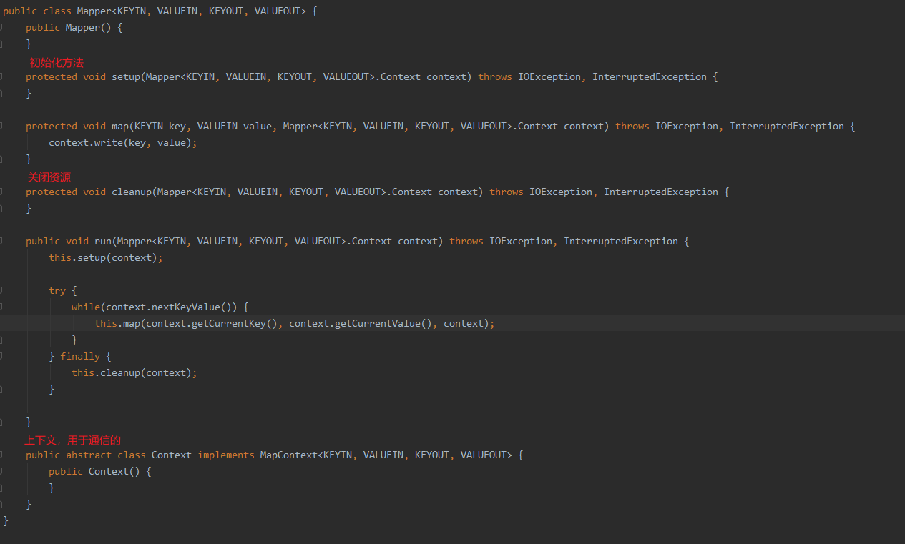Click throws in the setup declaration line
This screenshot has width=905, height=544.
[x=495, y=76]
